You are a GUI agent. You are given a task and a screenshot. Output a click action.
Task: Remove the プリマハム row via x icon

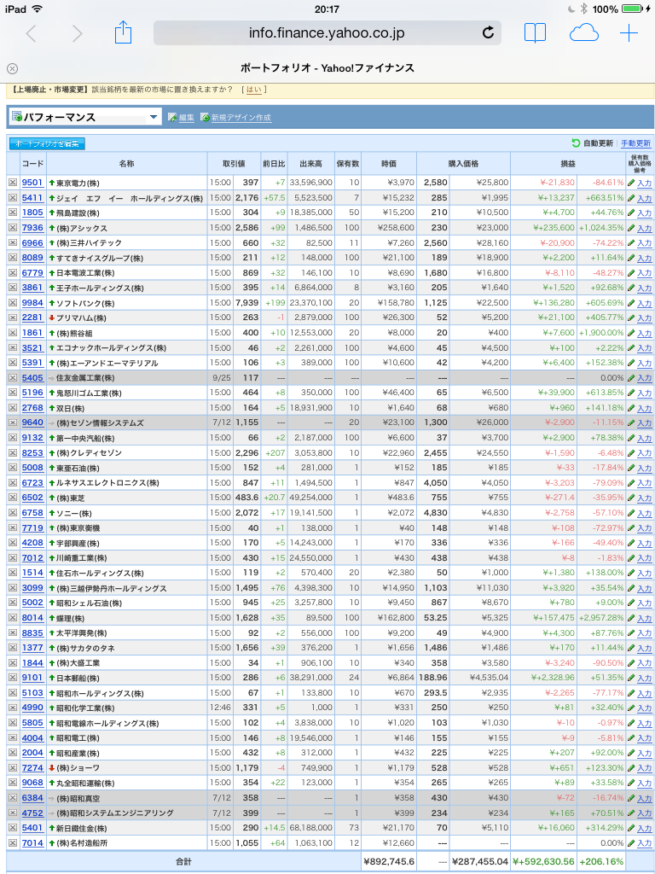(x=13, y=318)
